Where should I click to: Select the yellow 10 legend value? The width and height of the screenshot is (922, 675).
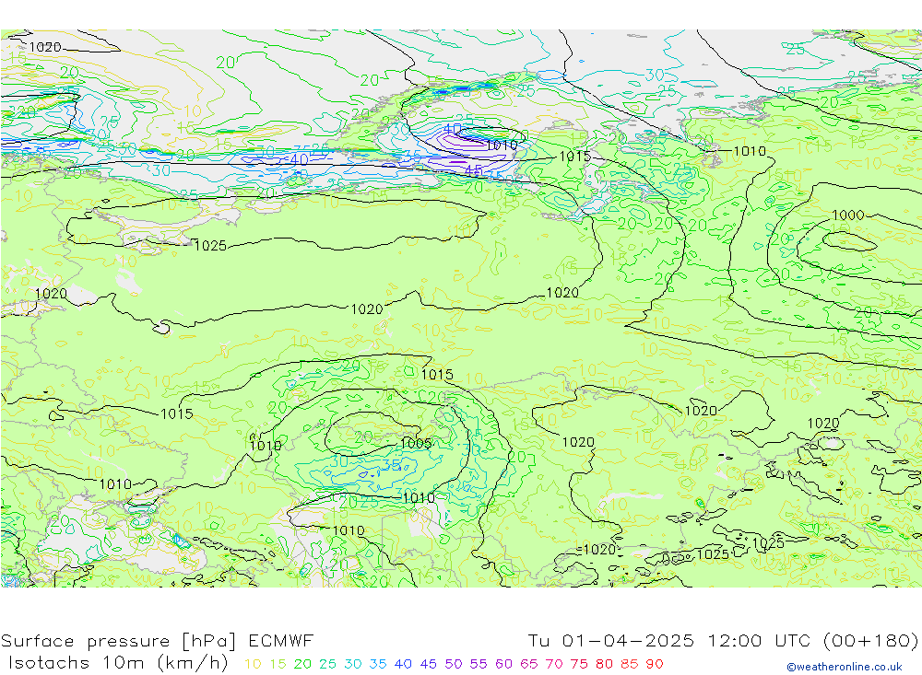[253, 664]
